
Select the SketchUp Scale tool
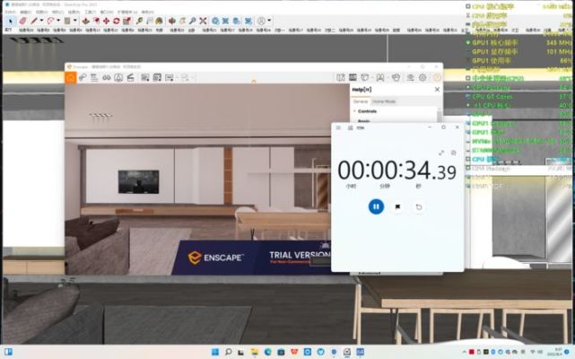click(x=126, y=21)
